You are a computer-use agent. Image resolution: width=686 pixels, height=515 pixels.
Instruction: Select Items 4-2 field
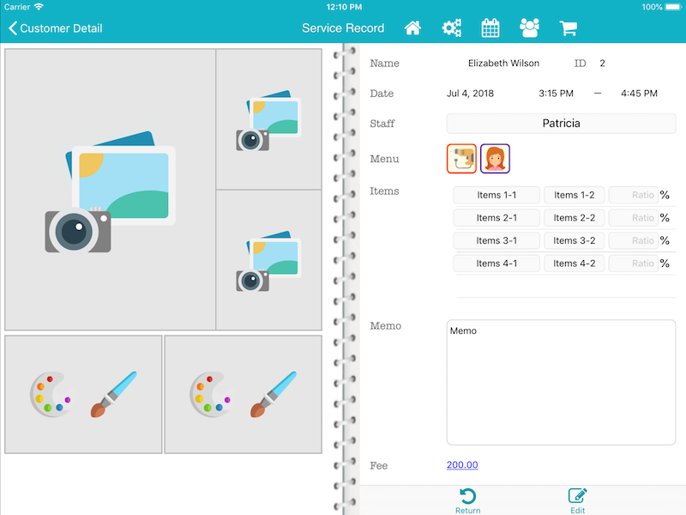click(574, 264)
